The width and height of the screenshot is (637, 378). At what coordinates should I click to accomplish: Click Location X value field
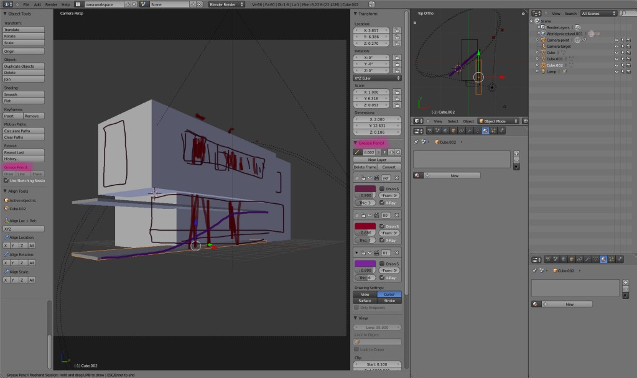[371, 30]
